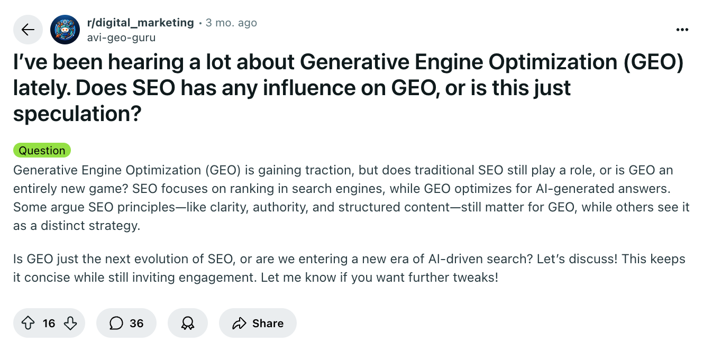Image resolution: width=703 pixels, height=342 pixels.
Task: Click the share arrow icon
Action: pos(241,323)
